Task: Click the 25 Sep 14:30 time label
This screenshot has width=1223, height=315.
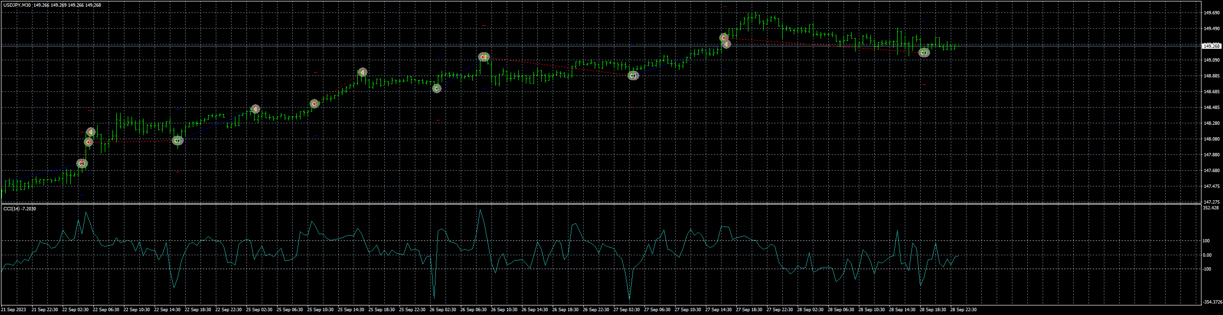Action: click(351, 310)
